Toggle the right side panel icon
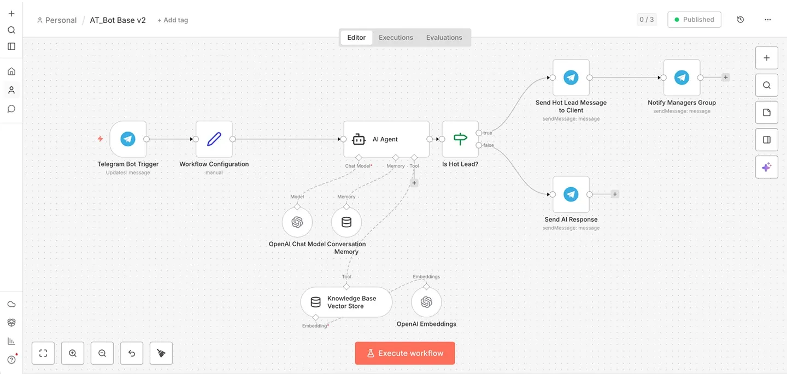Screen dimensions: 787x374 (x=767, y=140)
